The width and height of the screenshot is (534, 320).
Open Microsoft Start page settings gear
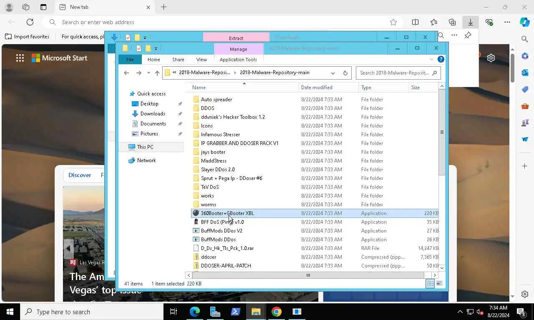[491, 58]
